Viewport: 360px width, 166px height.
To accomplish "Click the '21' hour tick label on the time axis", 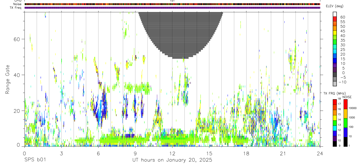I will coord(283,153).
